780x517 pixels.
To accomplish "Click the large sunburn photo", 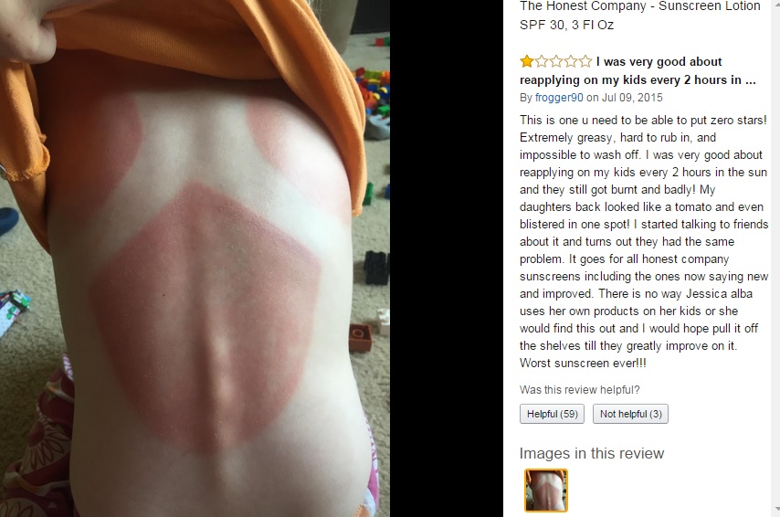I will (x=195, y=258).
